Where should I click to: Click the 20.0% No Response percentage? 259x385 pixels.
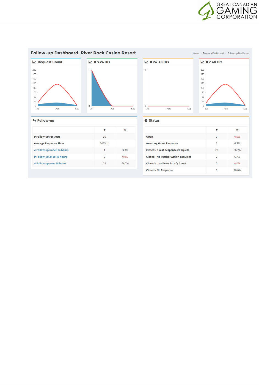[x=237, y=170]
